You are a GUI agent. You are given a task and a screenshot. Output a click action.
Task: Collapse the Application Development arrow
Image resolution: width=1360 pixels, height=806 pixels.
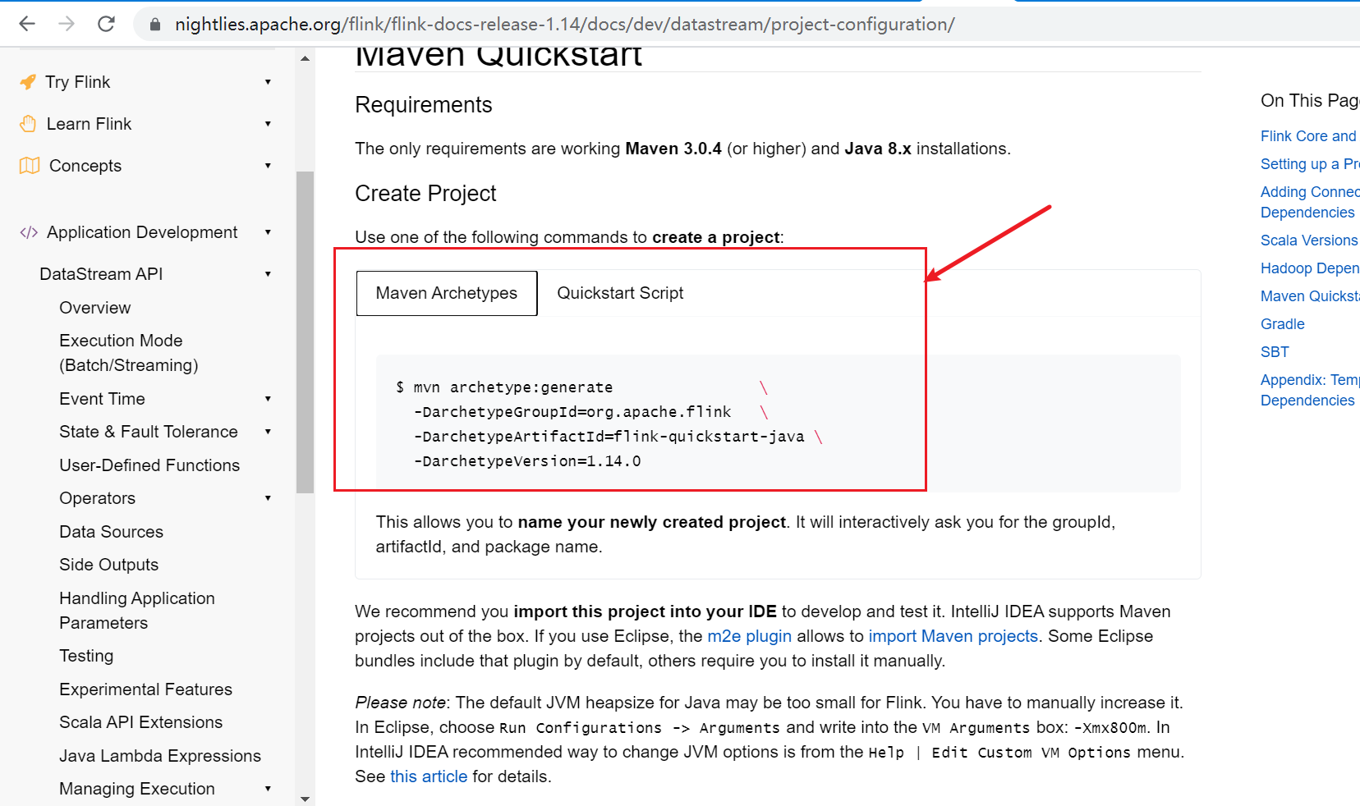point(268,232)
